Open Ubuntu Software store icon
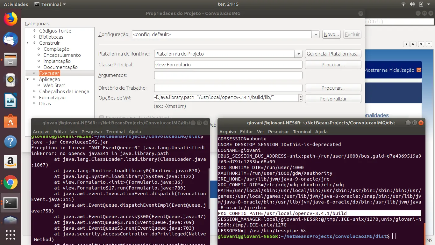 (11, 121)
